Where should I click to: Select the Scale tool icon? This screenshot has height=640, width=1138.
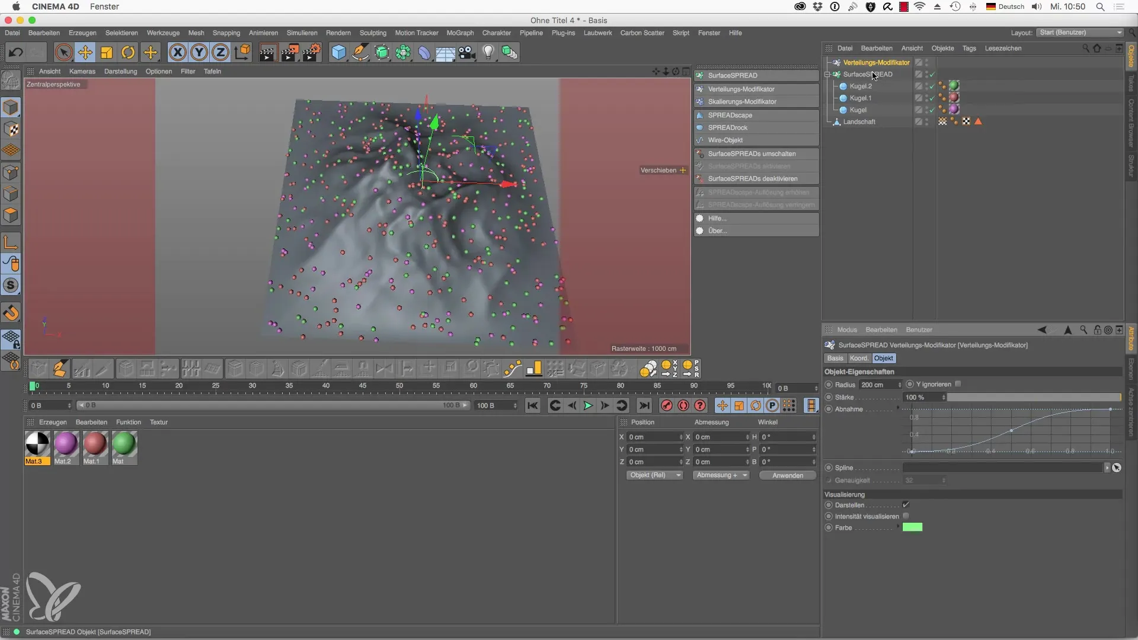(107, 52)
